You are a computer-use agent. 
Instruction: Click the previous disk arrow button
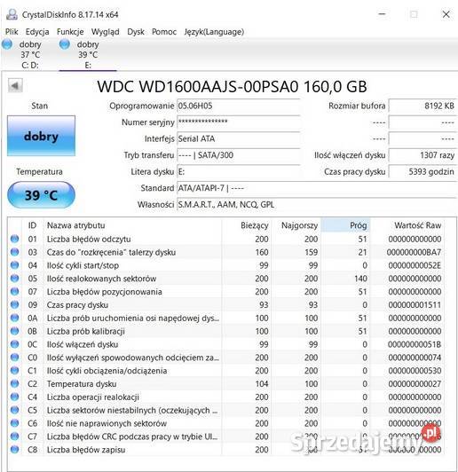[15, 86]
